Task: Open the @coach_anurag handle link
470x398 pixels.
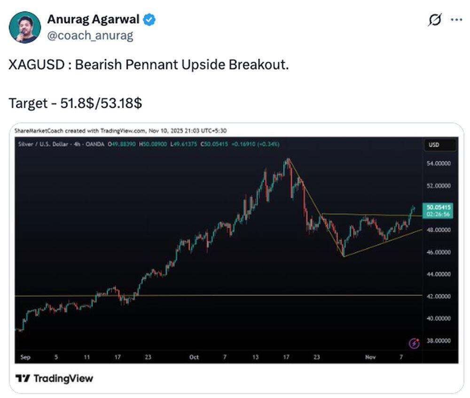Action: [91, 35]
